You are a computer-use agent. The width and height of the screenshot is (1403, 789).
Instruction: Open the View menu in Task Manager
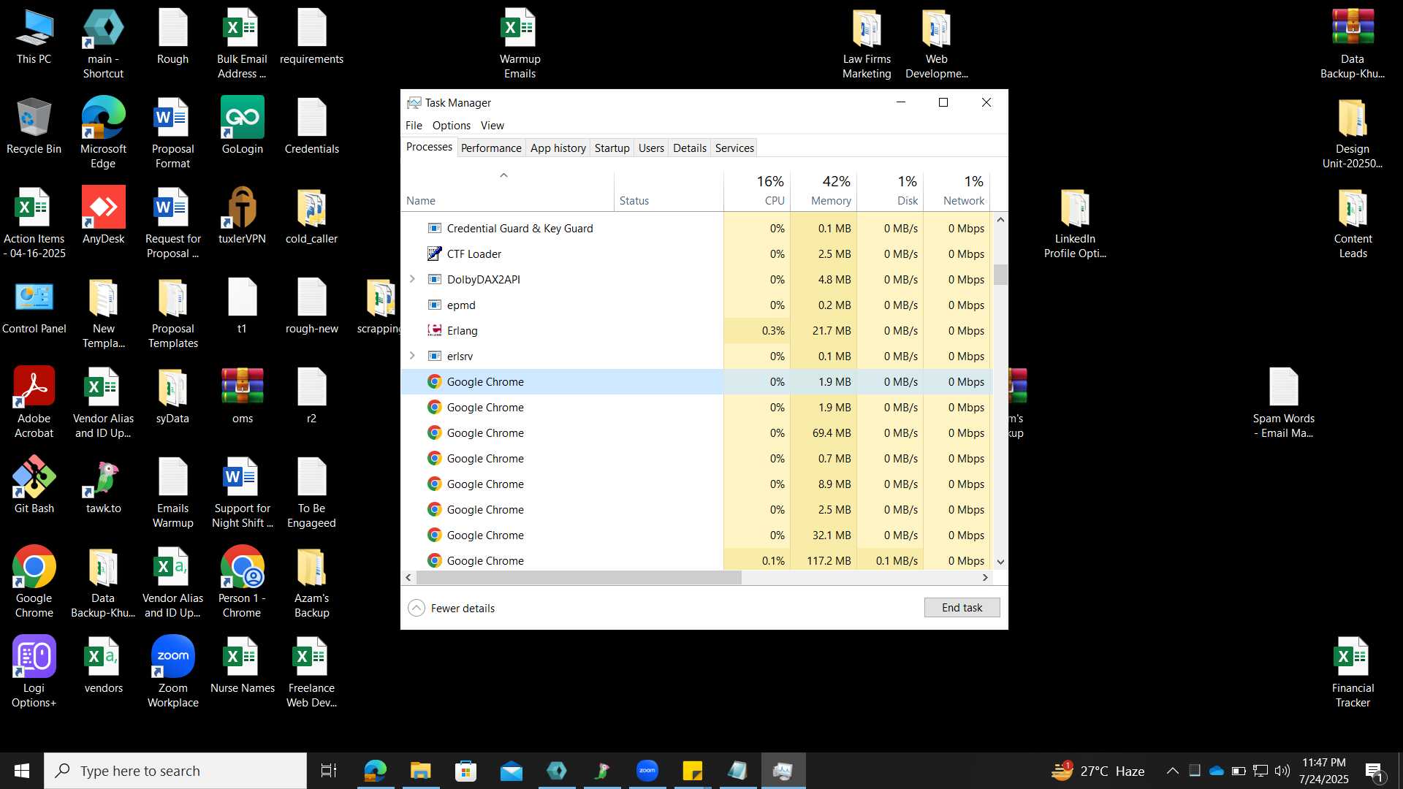point(492,126)
